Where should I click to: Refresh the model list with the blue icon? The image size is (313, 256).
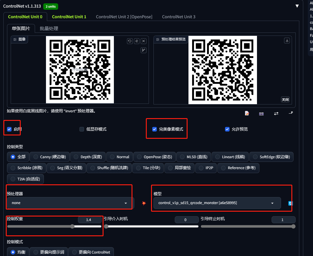point(290,203)
